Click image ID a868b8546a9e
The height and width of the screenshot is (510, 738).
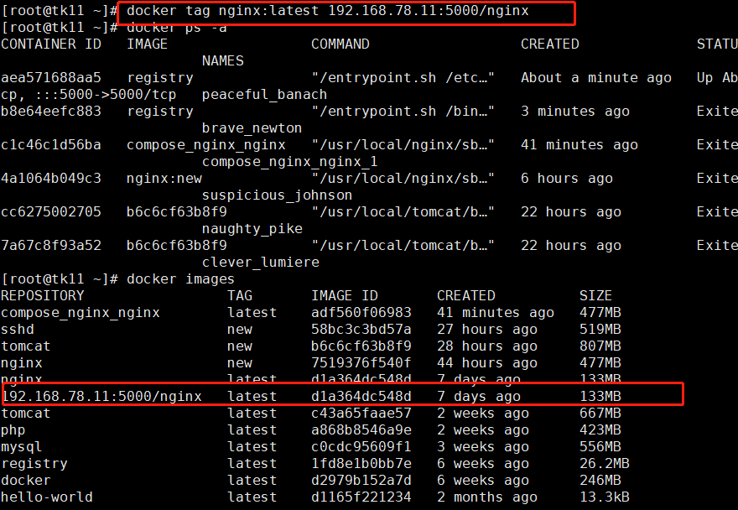361,430
